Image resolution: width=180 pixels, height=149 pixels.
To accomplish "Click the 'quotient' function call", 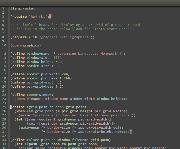I will pyautogui.click(x=47, y=119).
